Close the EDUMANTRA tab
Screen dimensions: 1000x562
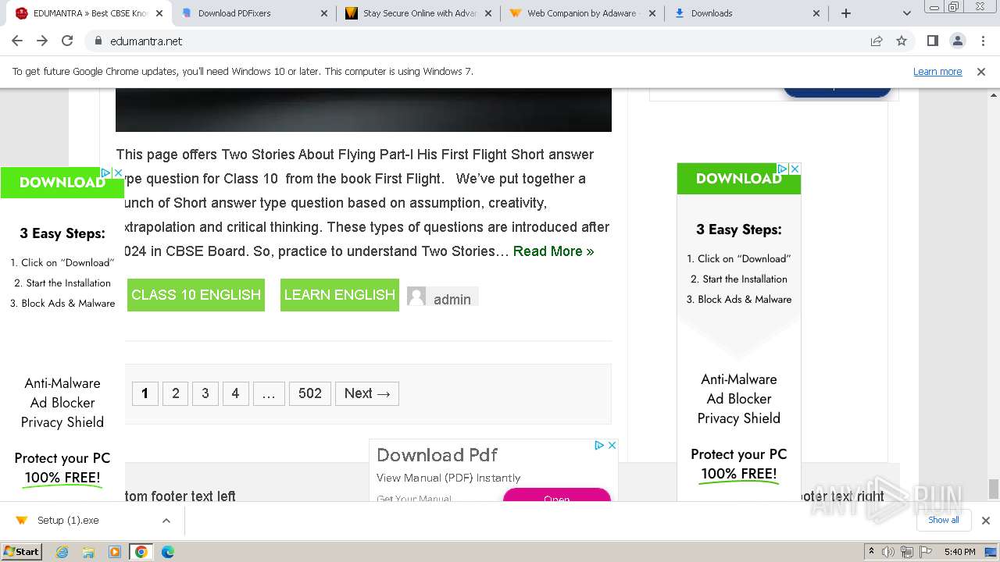[x=160, y=13]
